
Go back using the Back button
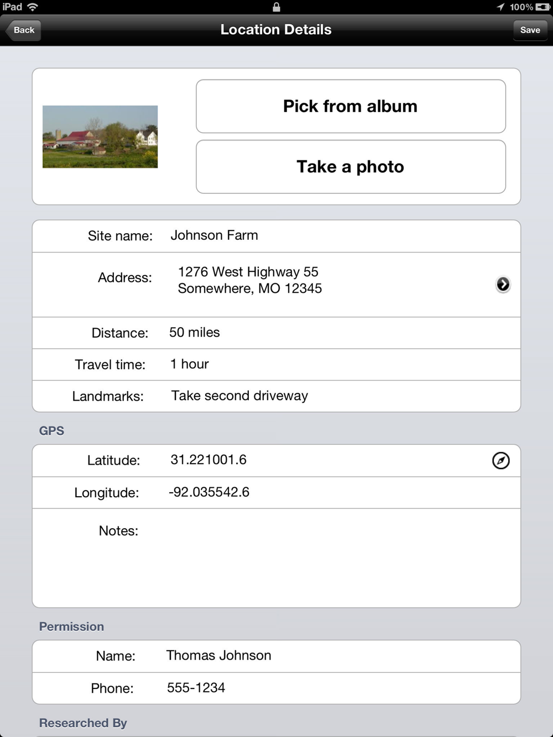23,30
